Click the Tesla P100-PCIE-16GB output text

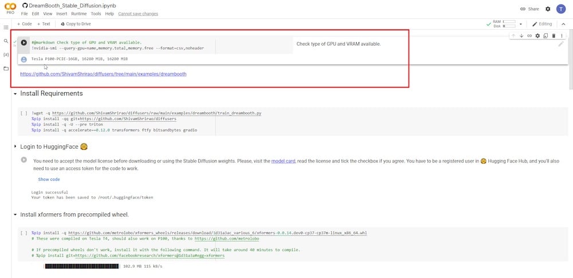(x=80, y=59)
